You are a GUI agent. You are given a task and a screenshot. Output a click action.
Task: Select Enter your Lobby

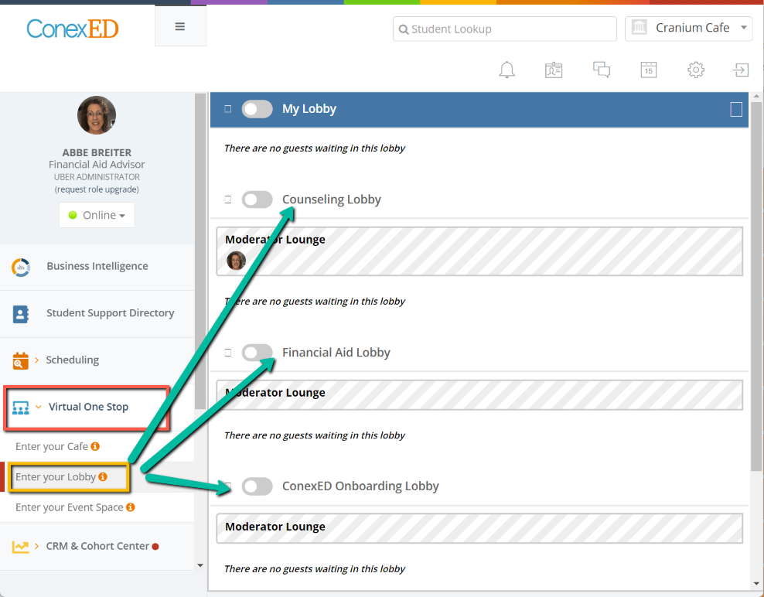56,476
